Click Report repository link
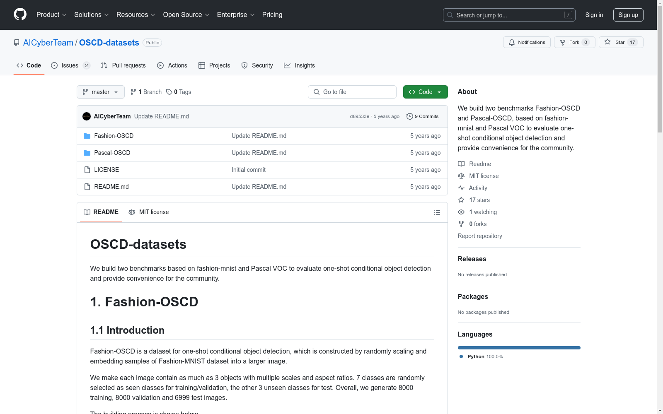This screenshot has height=414, width=663. point(480,236)
